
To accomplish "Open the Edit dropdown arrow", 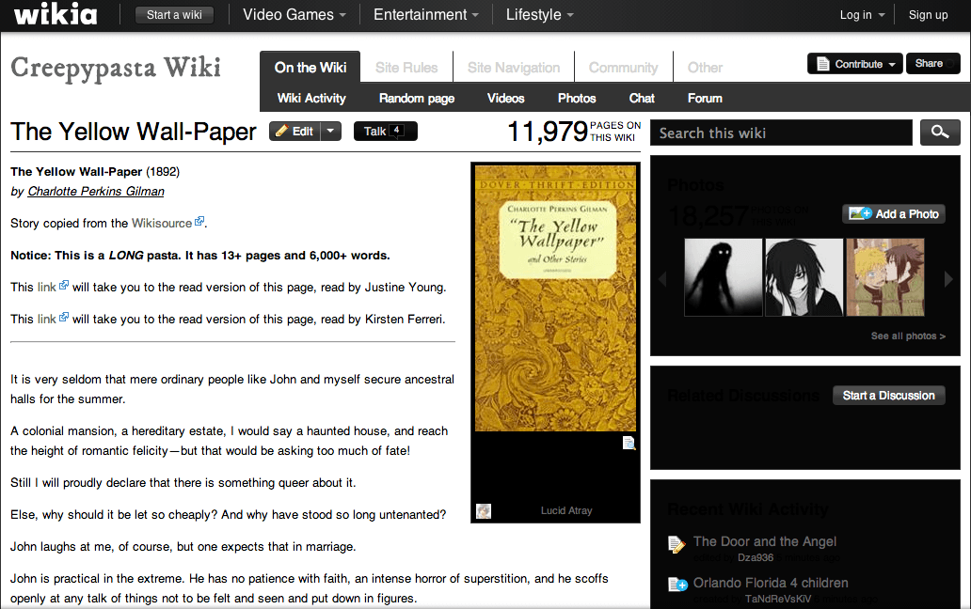I will coord(330,131).
